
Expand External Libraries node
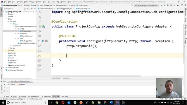pos(4,68)
